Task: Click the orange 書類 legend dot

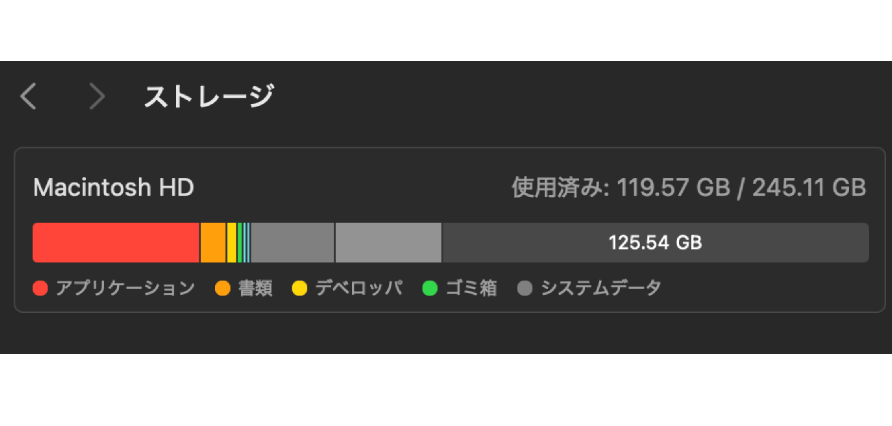Action: 222,287
